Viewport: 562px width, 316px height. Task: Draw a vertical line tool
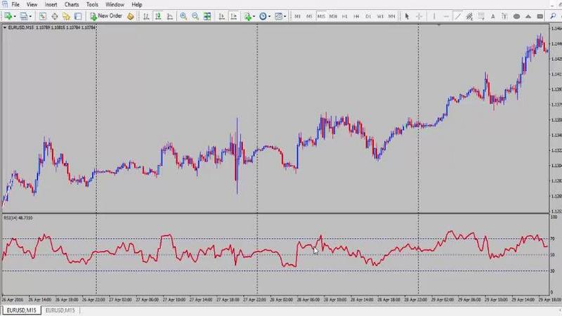434,16
